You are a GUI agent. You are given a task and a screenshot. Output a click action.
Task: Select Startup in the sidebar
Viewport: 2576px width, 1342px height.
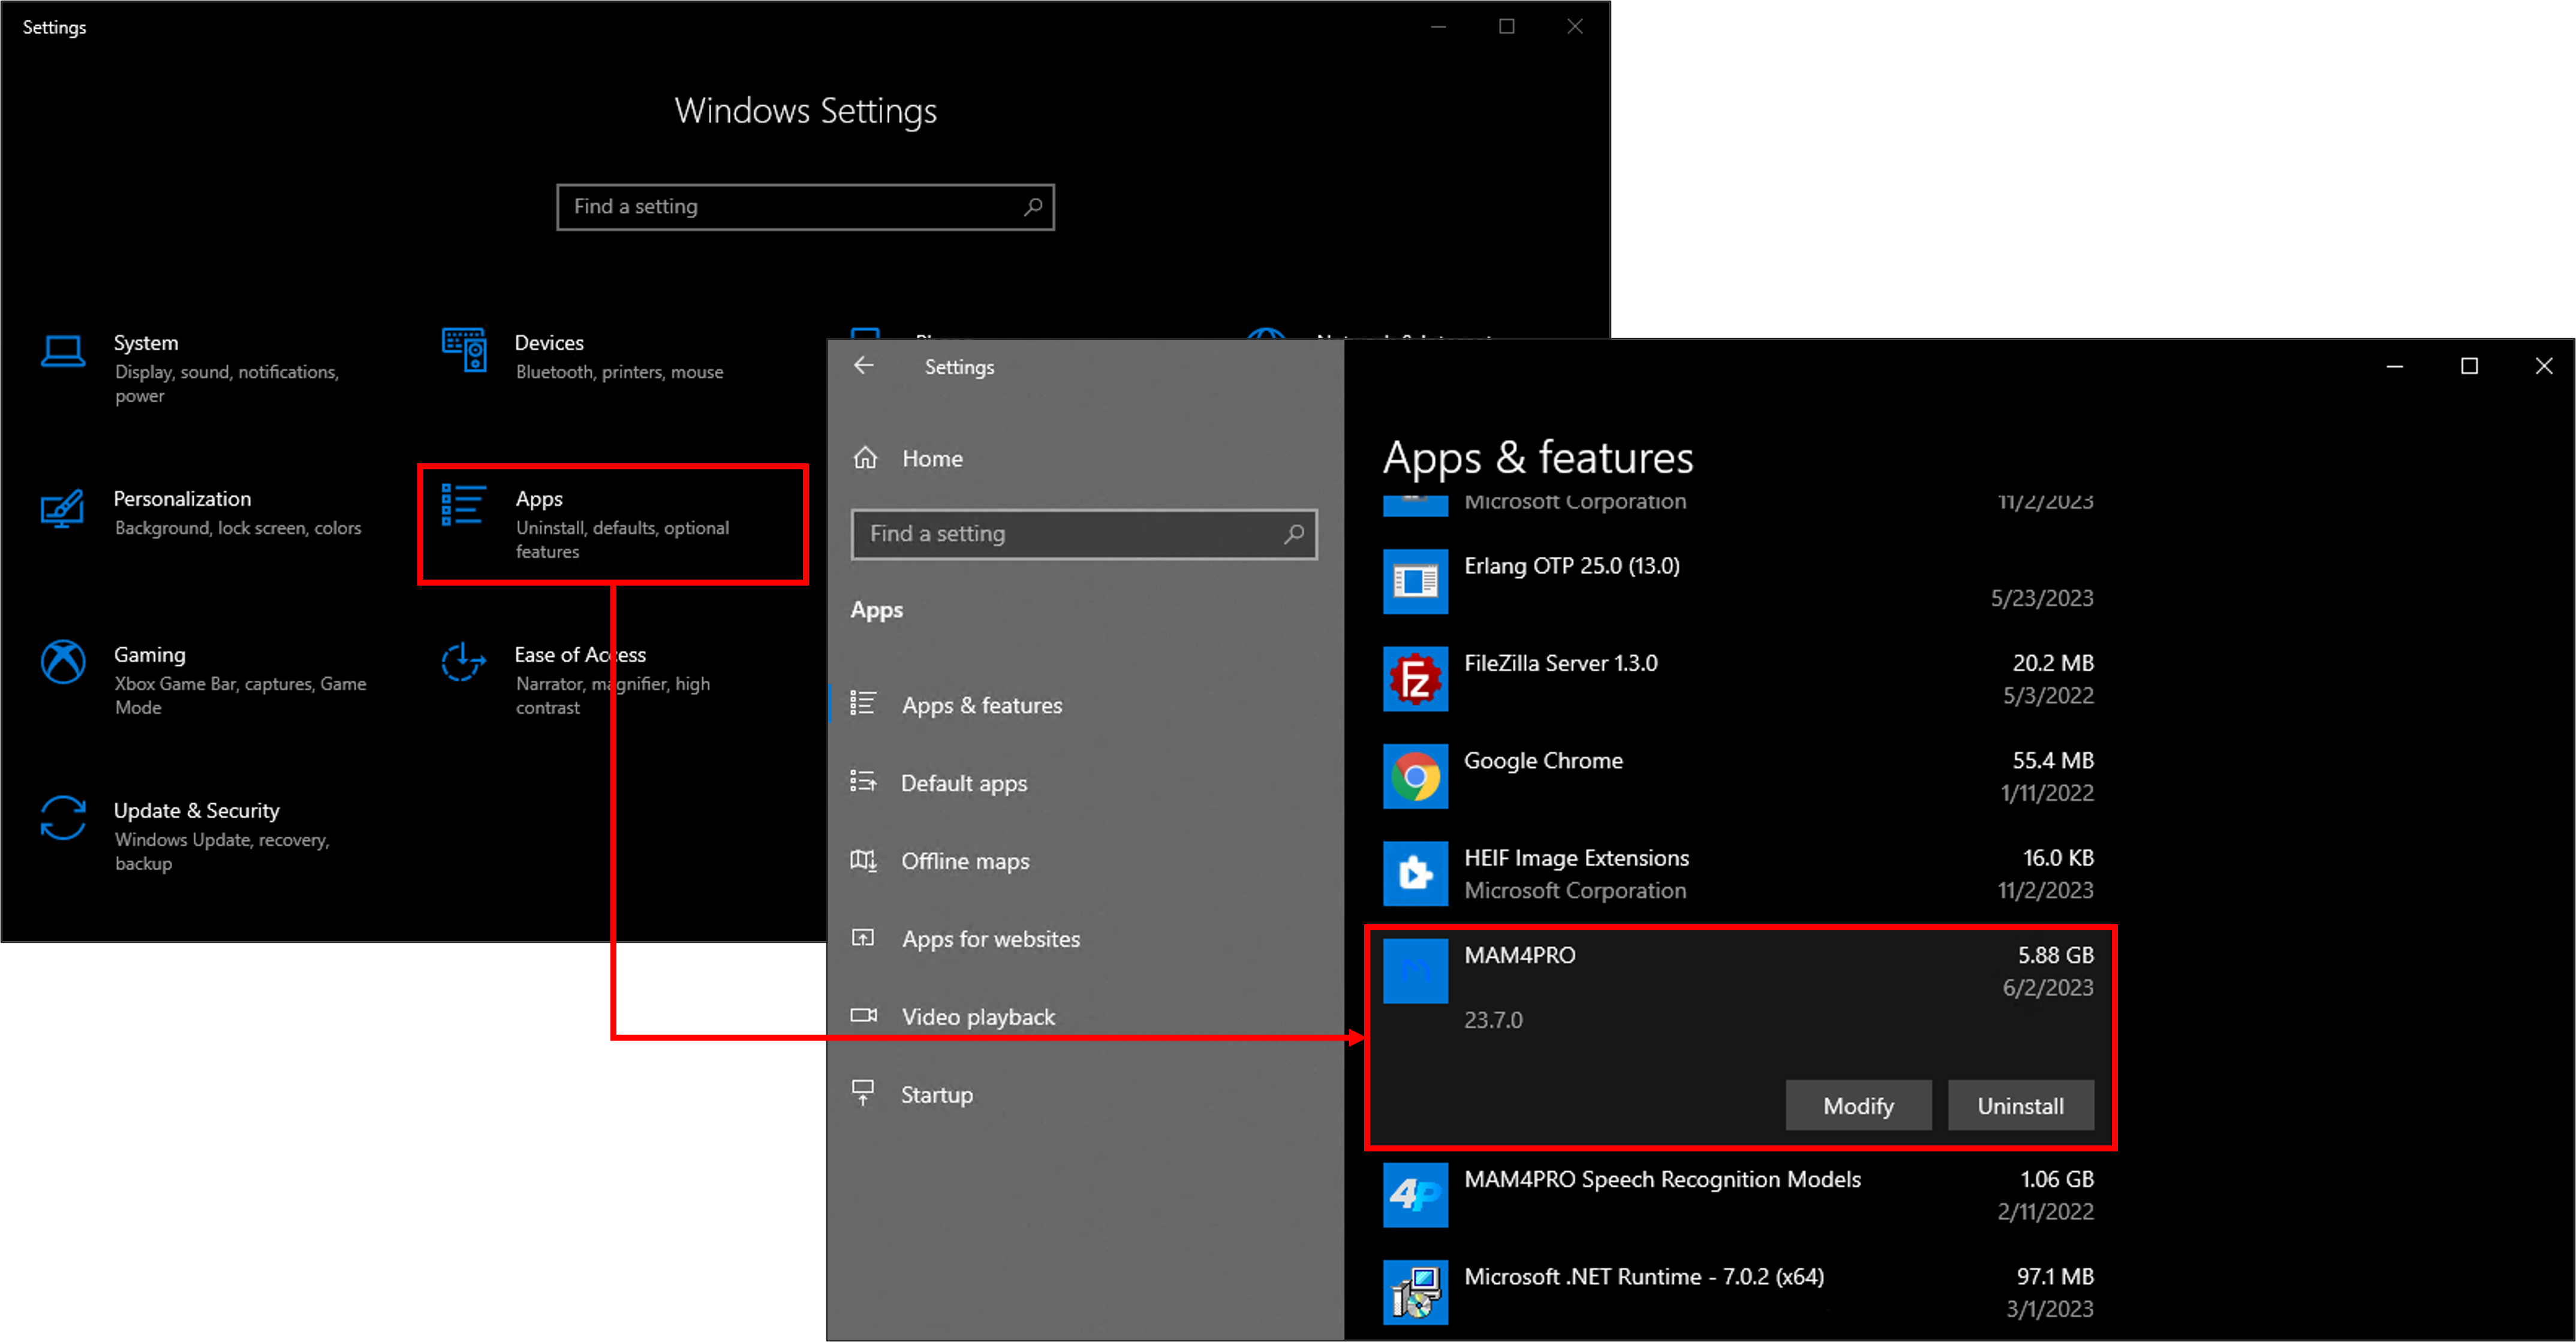coord(1086,1094)
